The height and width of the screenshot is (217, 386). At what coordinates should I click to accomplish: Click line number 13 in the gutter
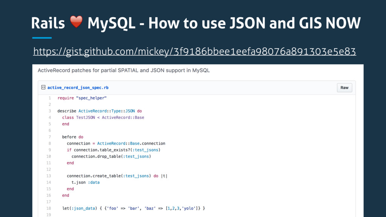point(49,176)
